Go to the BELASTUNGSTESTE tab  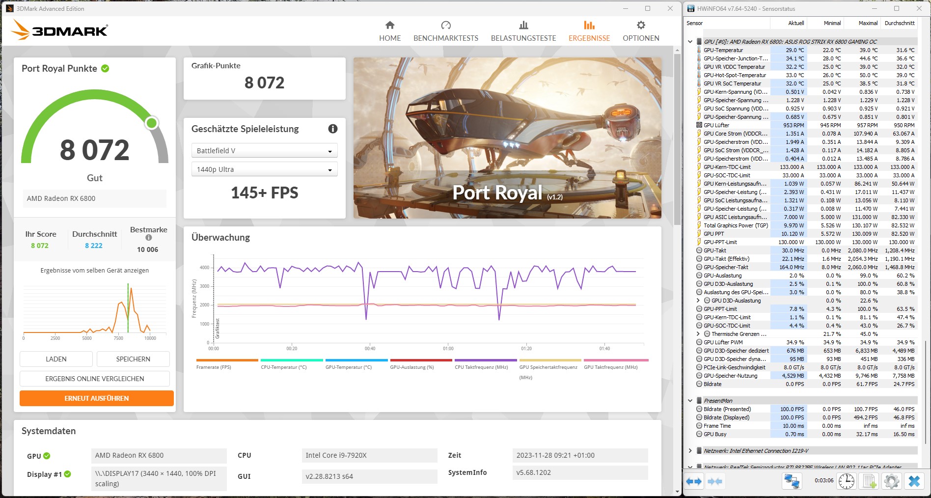(x=523, y=31)
